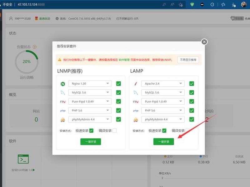Click the LNMP MySQL dolphin icon
Viewport: 250px width, 187px height.
tap(63, 93)
